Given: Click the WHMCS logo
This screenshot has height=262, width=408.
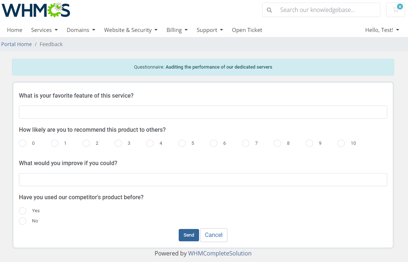Looking at the screenshot, I should [36, 10].
